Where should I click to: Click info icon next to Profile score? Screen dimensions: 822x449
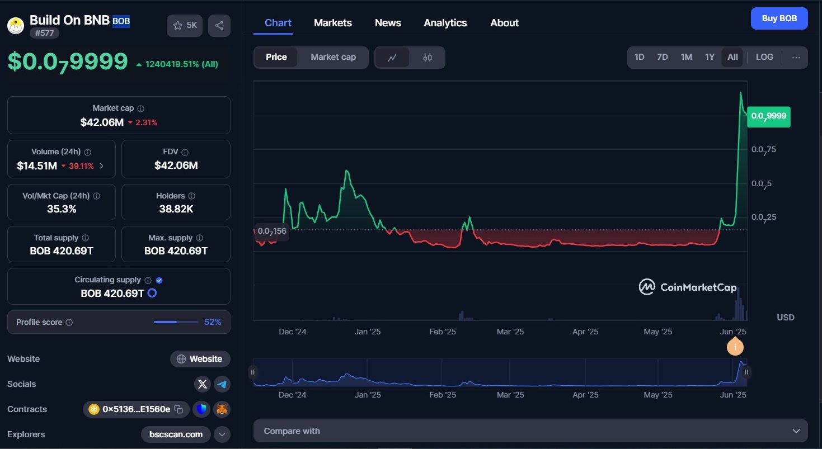pos(69,323)
